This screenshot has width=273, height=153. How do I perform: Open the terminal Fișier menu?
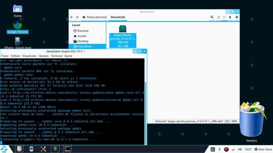pyautogui.click(x=5, y=56)
